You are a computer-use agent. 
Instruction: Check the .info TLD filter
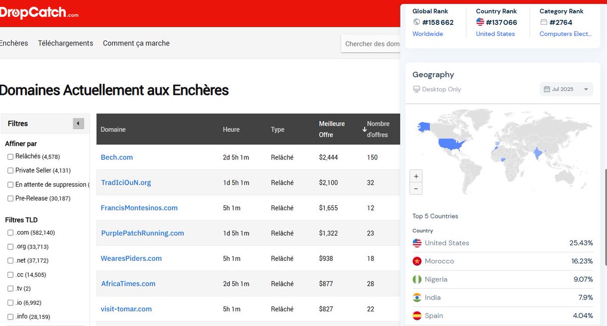(x=11, y=317)
